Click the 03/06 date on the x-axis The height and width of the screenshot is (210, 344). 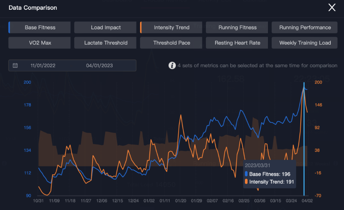click(x=260, y=201)
